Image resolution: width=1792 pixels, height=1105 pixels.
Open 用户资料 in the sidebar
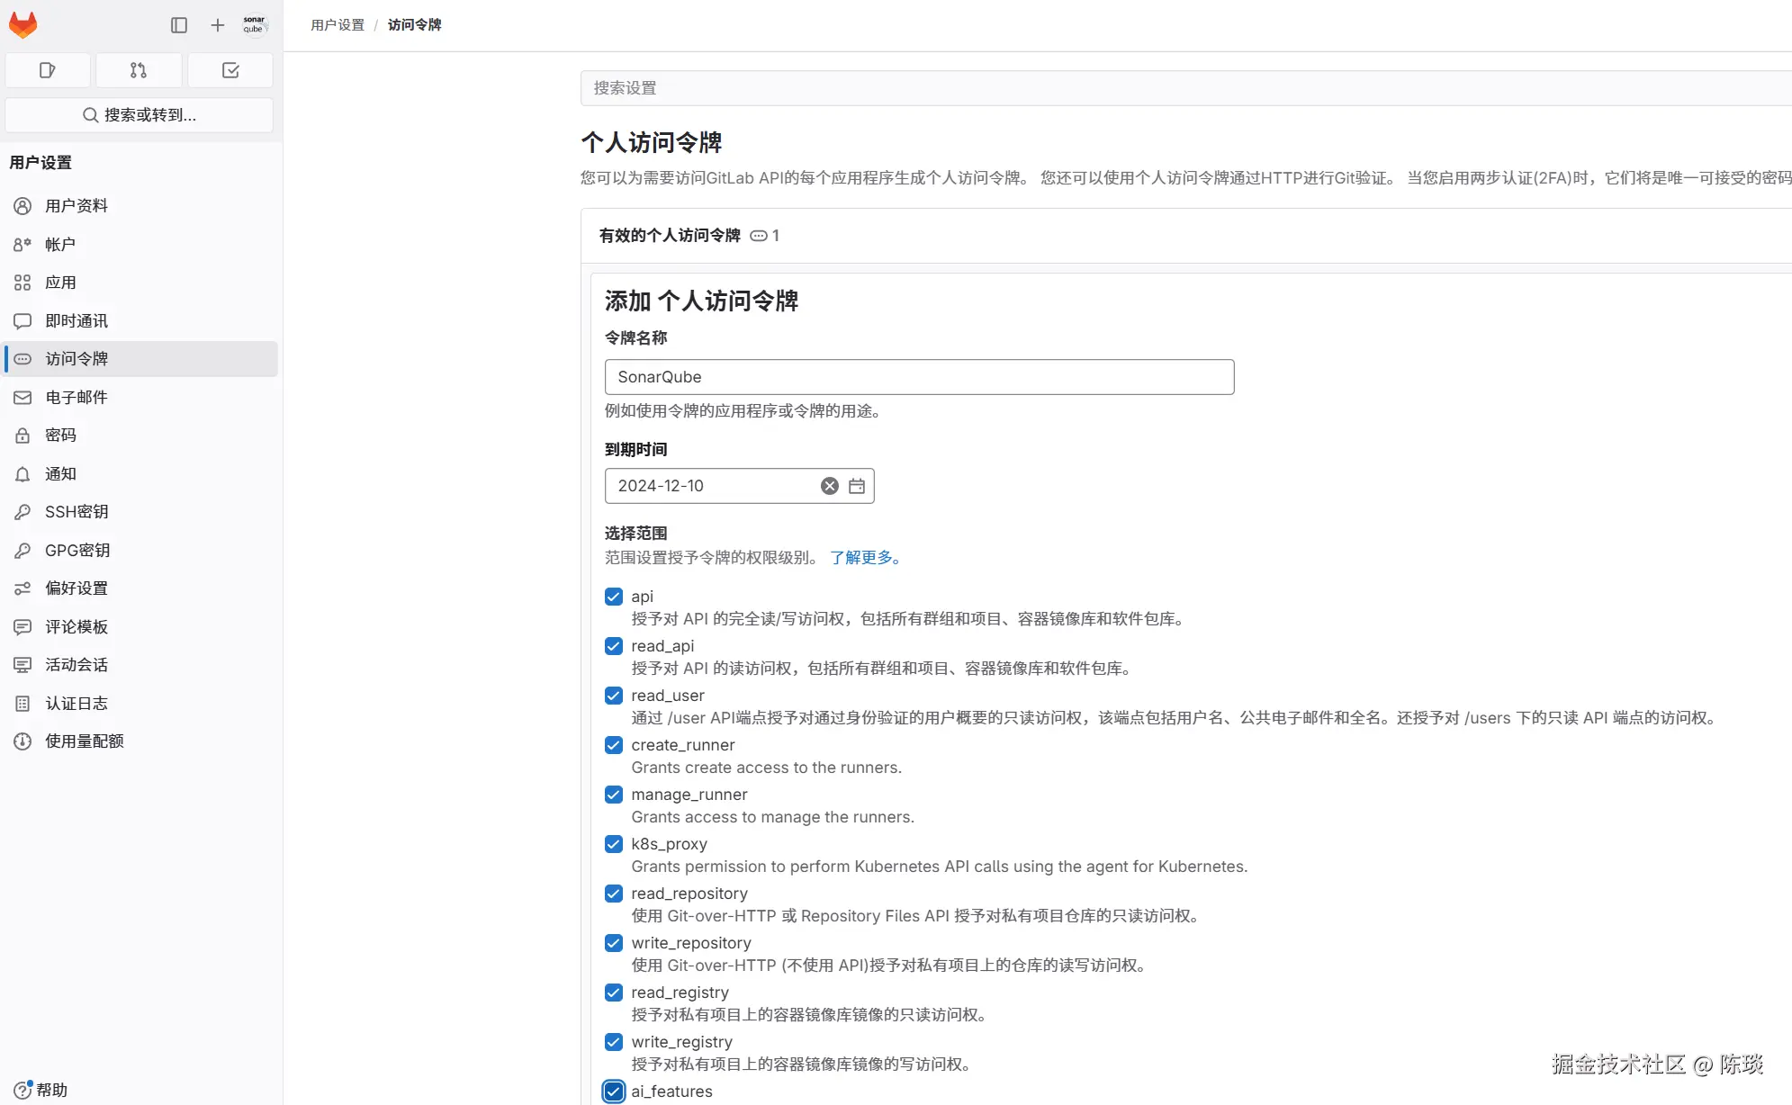77,206
